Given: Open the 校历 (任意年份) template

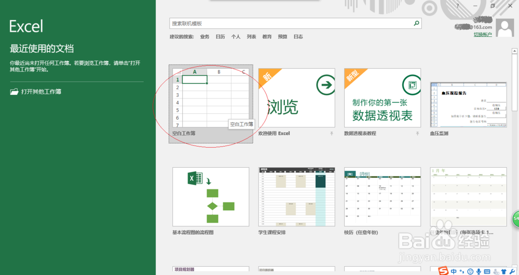Looking at the screenshot, I should 383,197.
